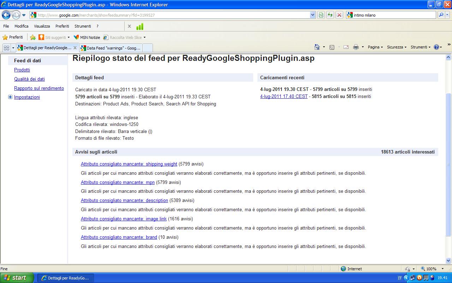Open the '4-lug-2011 17.40 CEST' upload link
Viewport: 452px width, 283px height.
(284, 96)
